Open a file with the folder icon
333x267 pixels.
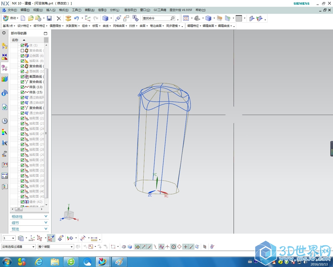[31, 18]
